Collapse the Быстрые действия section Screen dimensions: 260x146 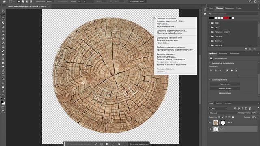tap(210, 80)
